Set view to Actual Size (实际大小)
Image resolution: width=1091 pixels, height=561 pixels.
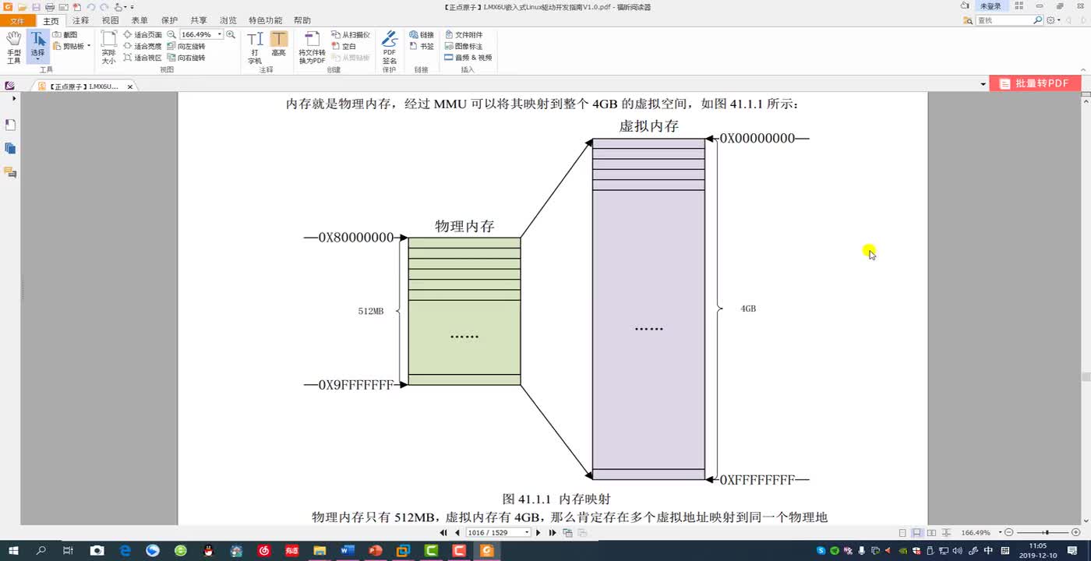[108, 48]
